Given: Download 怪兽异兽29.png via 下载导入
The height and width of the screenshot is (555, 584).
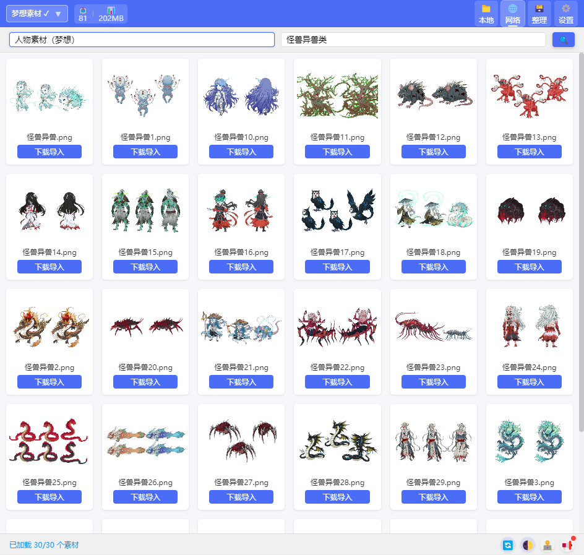Looking at the screenshot, I should [x=434, y=497].
